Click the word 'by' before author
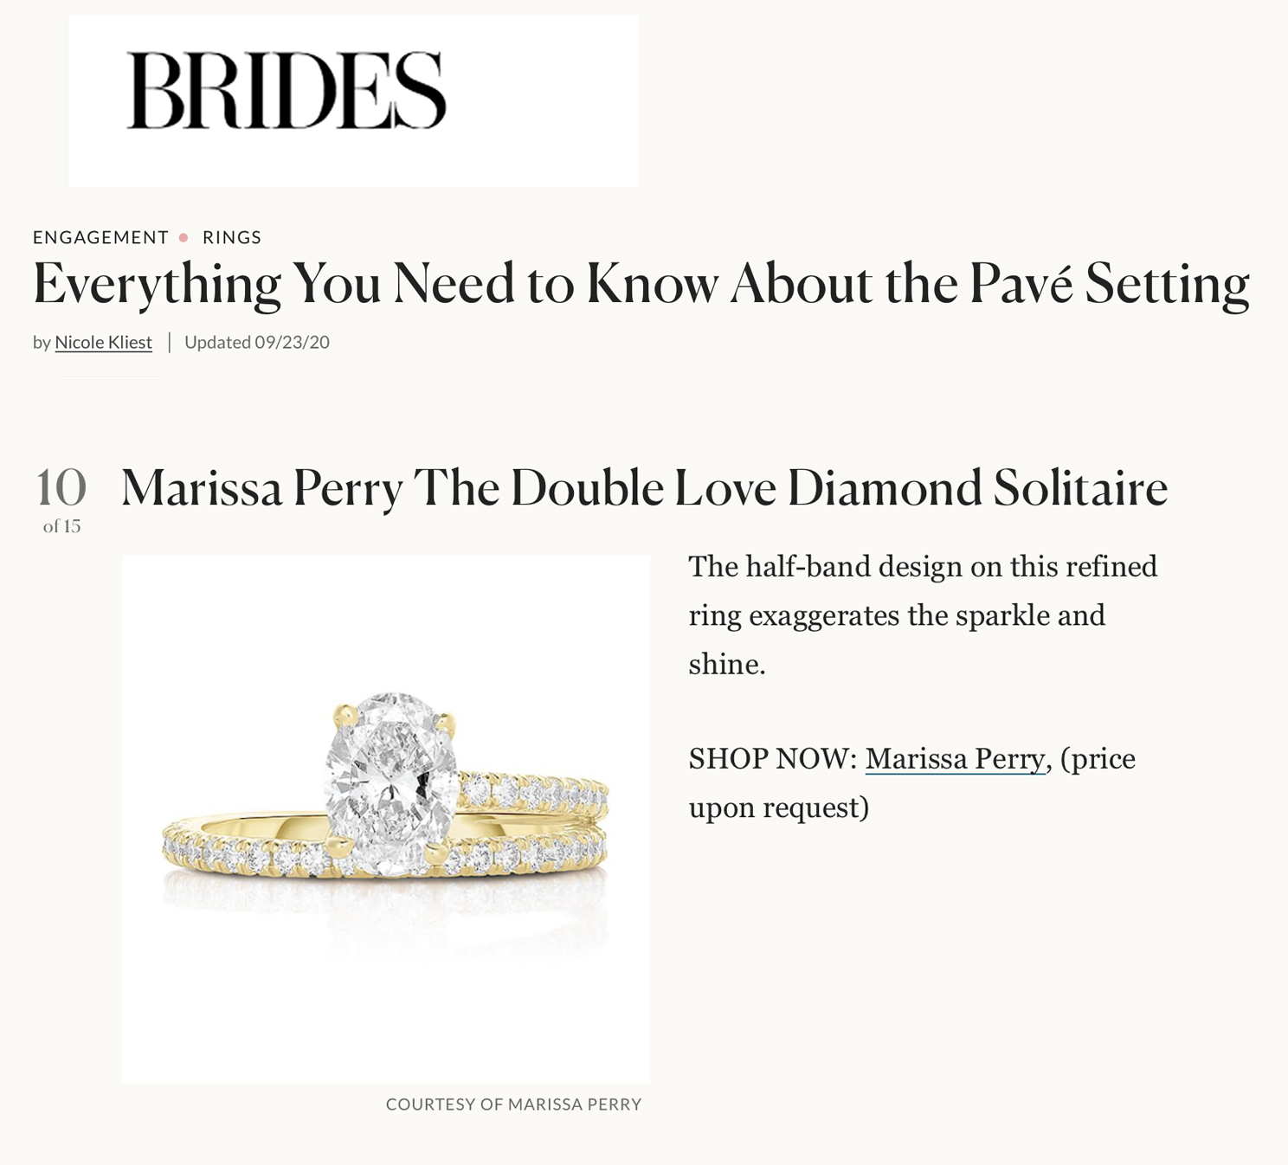The image size is (1288, 1165). coord(42,343)
